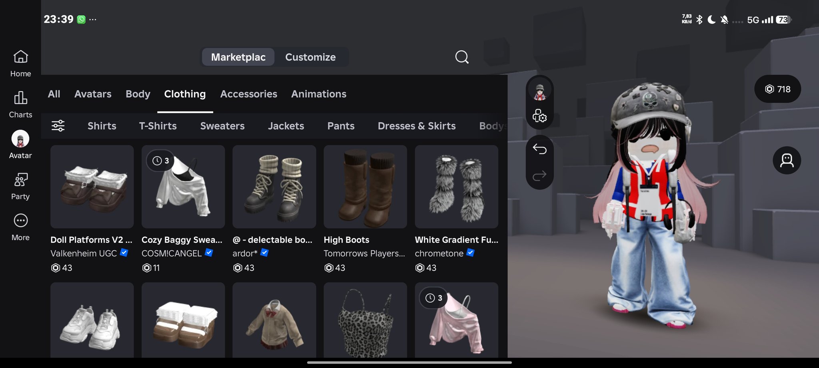The width and height of the screenshot is (819, 368).
Task: Open White Gradient Fur boots thumbnail
Action: (x=456, y=187)
